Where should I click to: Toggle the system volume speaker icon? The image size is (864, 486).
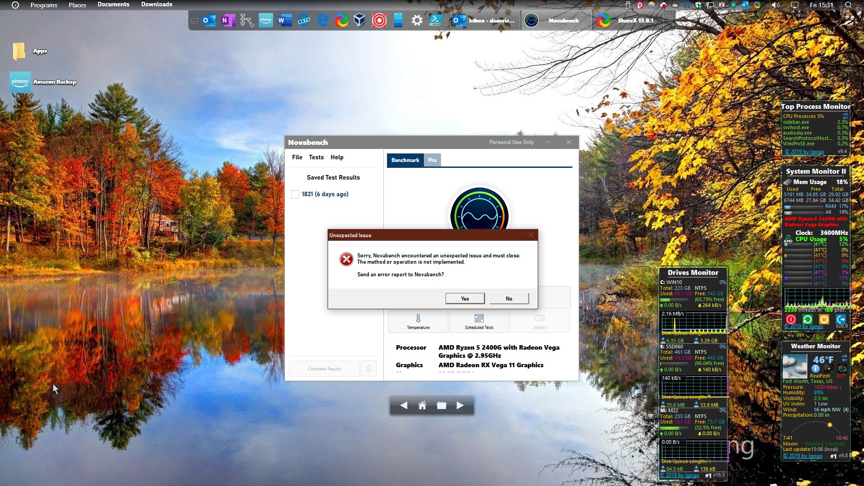pyautogui.click(x=775, y=5)
